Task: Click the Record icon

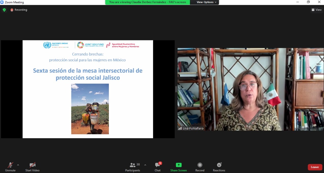Action: 200,165
